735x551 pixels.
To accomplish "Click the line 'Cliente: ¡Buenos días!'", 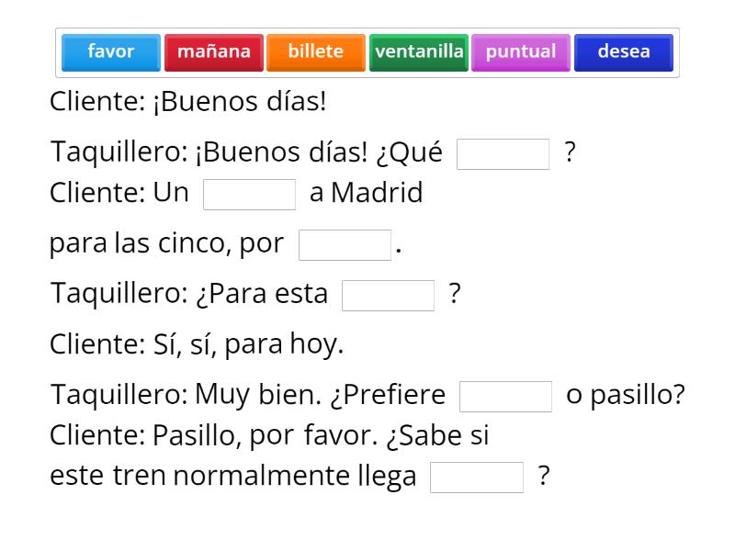I will pos(188,102).
